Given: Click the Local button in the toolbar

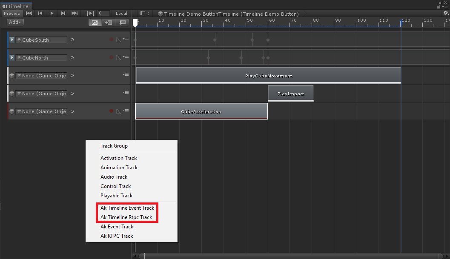Looking at the screenshot, I should (x=121, y=14).
